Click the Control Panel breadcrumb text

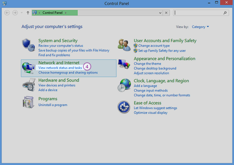coord(53,13)
